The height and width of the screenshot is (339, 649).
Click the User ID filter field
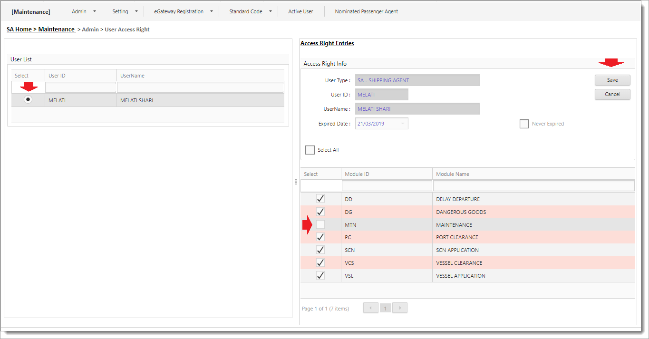point(81,87)
